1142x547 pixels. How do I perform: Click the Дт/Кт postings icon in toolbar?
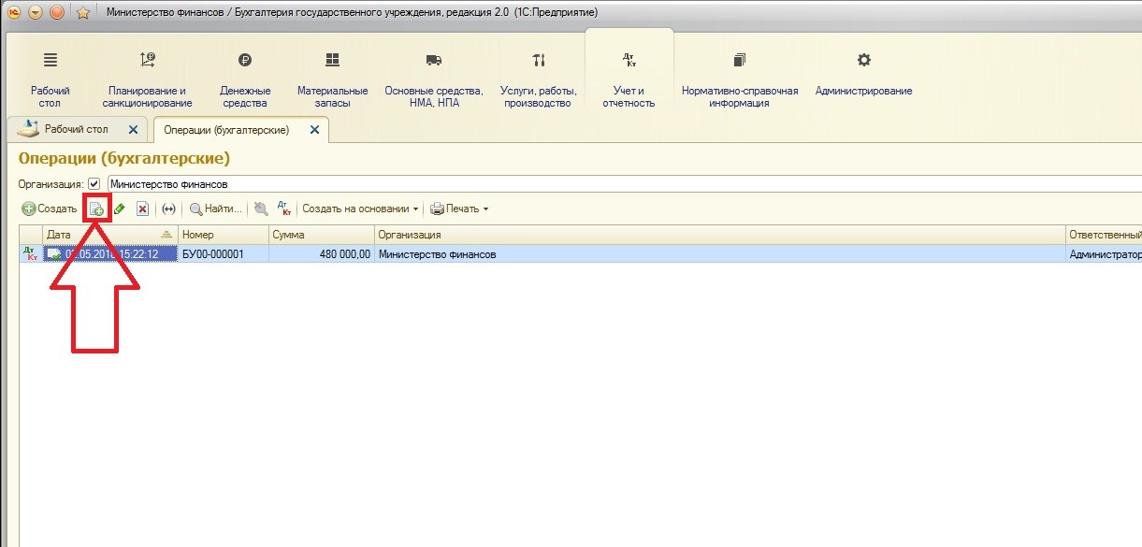pos(285,209)
